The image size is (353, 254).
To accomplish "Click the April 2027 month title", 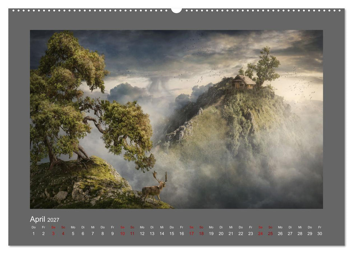I will tap(45, 219).
